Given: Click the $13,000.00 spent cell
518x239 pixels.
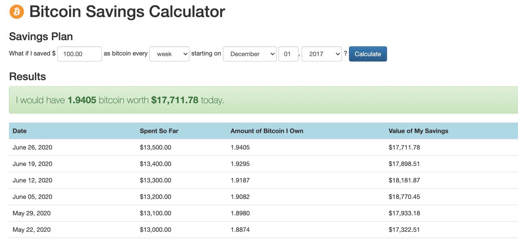Looking at the screenshot, I should 155,230.
